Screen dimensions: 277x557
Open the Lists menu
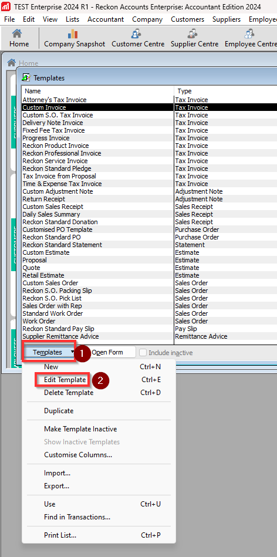coord(72,19)
